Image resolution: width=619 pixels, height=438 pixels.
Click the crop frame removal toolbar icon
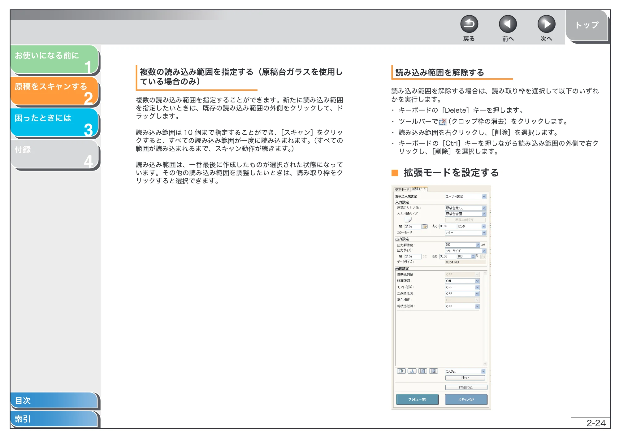tap(443, 122)
